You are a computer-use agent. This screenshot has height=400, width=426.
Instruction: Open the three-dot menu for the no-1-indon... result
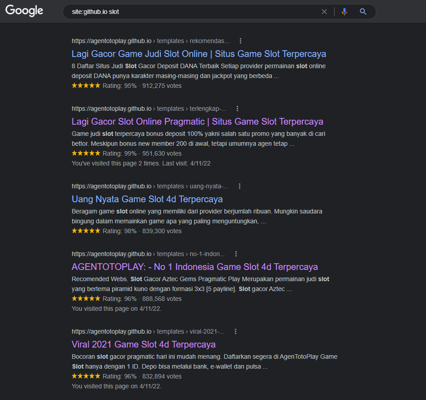[236, 254]
